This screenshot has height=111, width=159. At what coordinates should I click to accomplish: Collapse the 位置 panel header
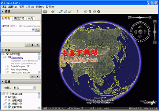pos(21,50)
